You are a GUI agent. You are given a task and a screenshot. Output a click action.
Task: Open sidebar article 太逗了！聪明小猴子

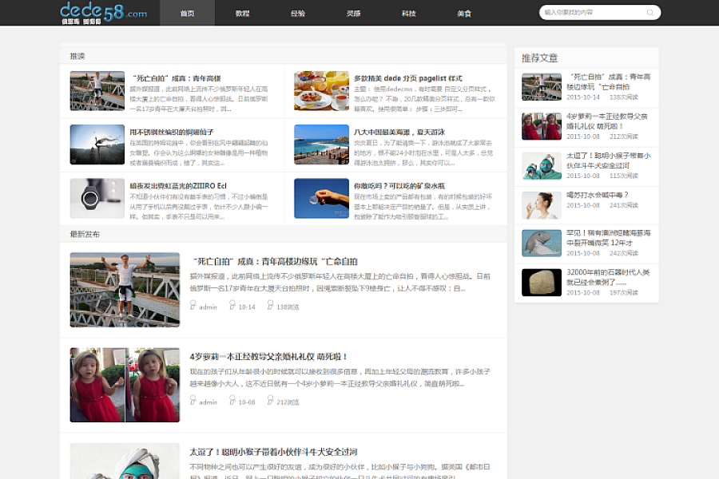click(609, 160)
